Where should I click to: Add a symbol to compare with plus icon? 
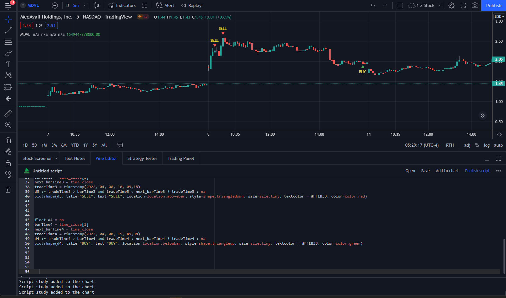55,6
